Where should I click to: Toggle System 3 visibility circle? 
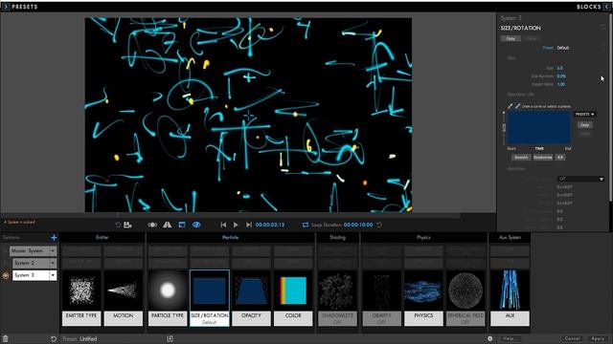tap(6, 276)
